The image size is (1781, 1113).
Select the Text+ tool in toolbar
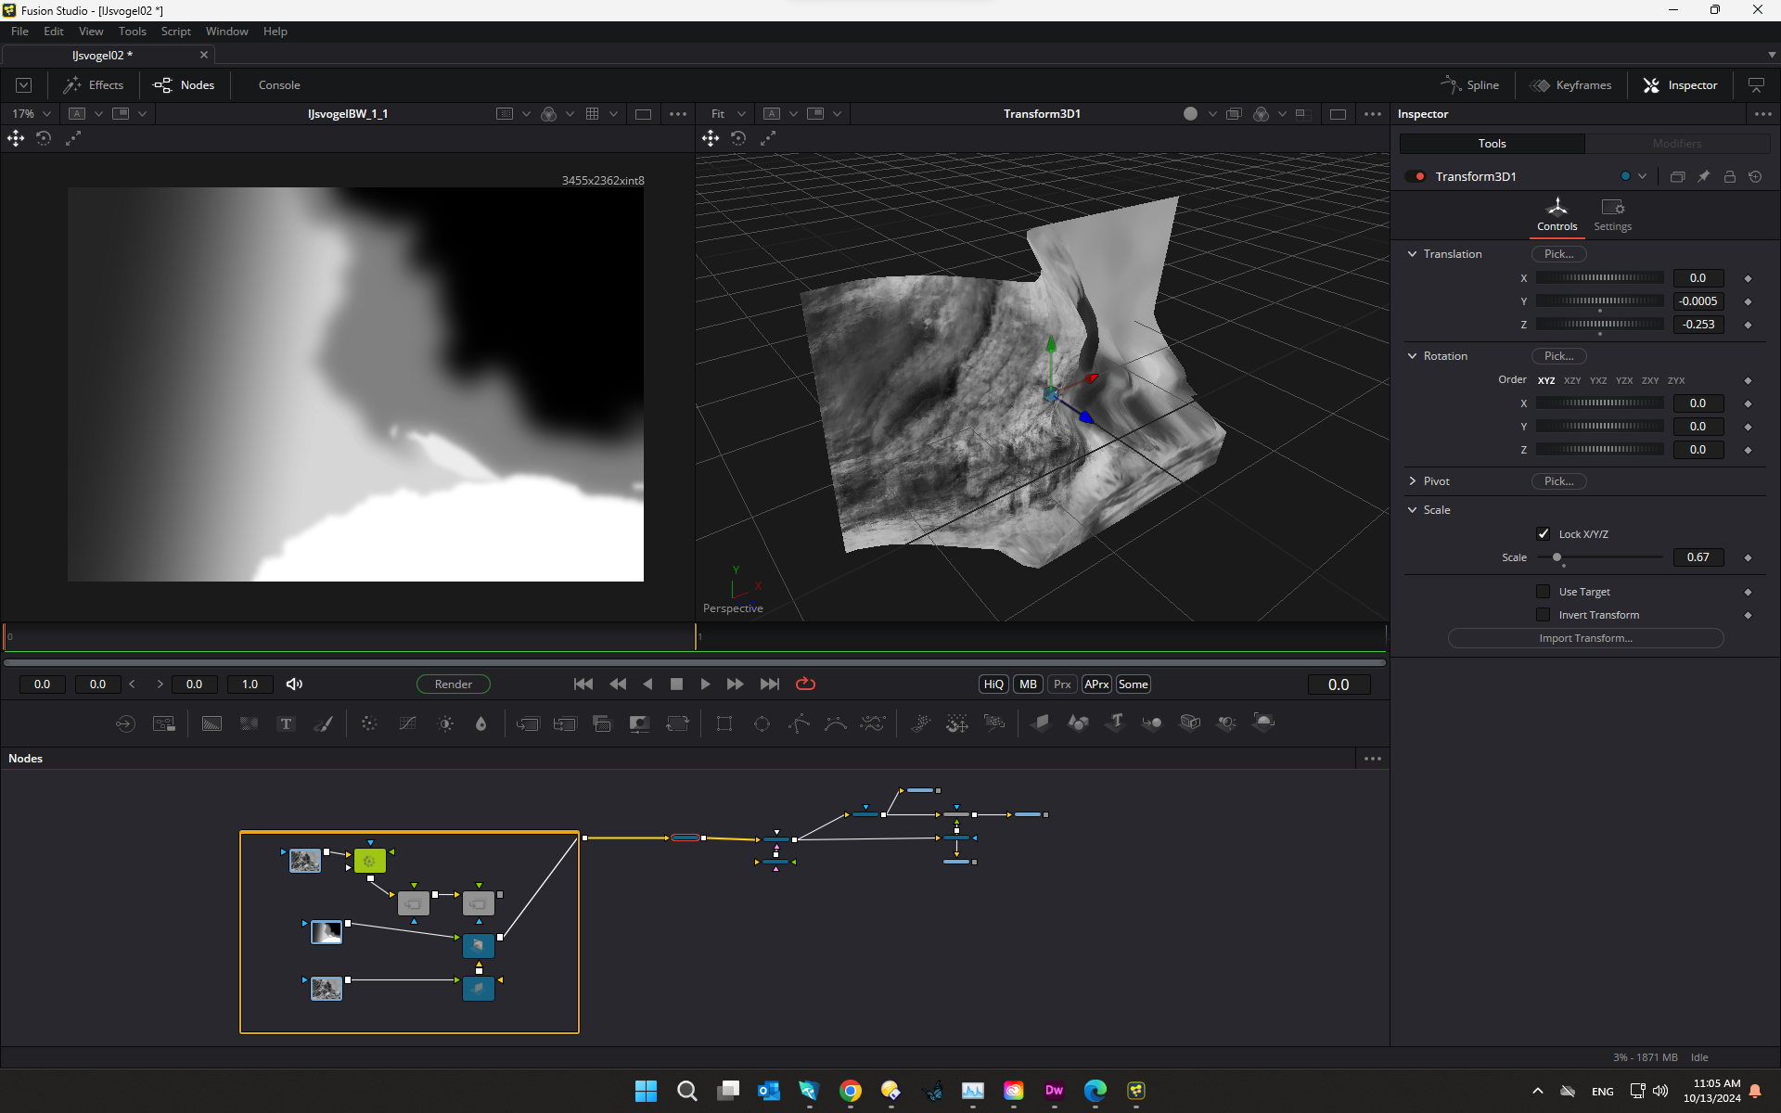tap(286, 723)
